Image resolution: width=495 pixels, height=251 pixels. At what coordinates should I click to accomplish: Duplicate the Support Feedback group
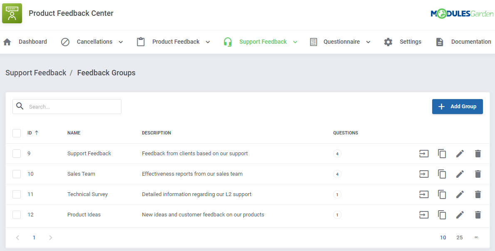tap(442, 154)
